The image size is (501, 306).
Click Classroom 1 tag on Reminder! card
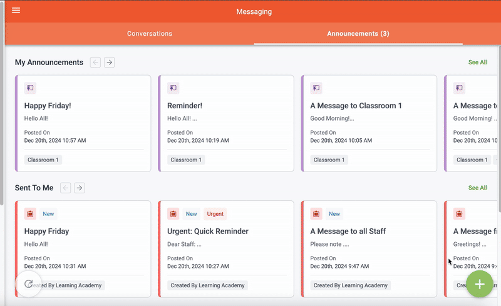pyautogui.click(x=186, y=160)
